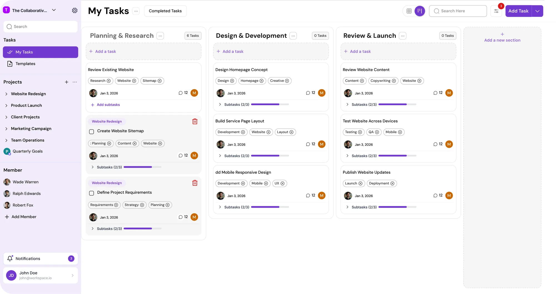Open workspace settings gear icon

(x=75, y=10)
